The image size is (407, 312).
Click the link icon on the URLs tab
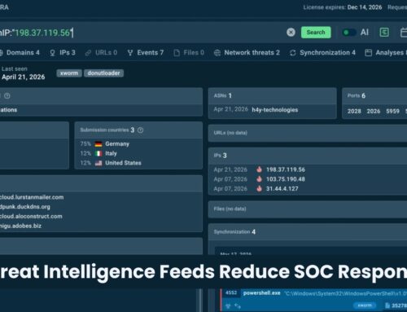[x=88, y=53]
